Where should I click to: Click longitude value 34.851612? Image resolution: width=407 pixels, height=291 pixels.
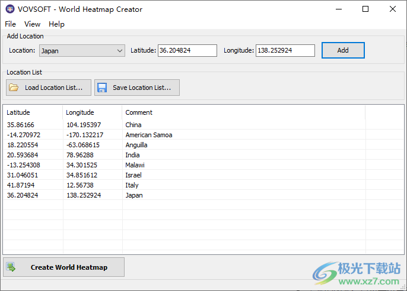coord(82,175)
